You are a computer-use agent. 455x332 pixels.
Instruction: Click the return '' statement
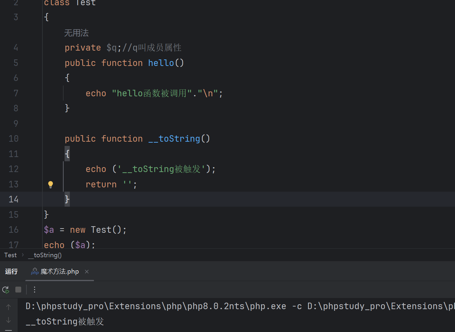click(111, 184)
